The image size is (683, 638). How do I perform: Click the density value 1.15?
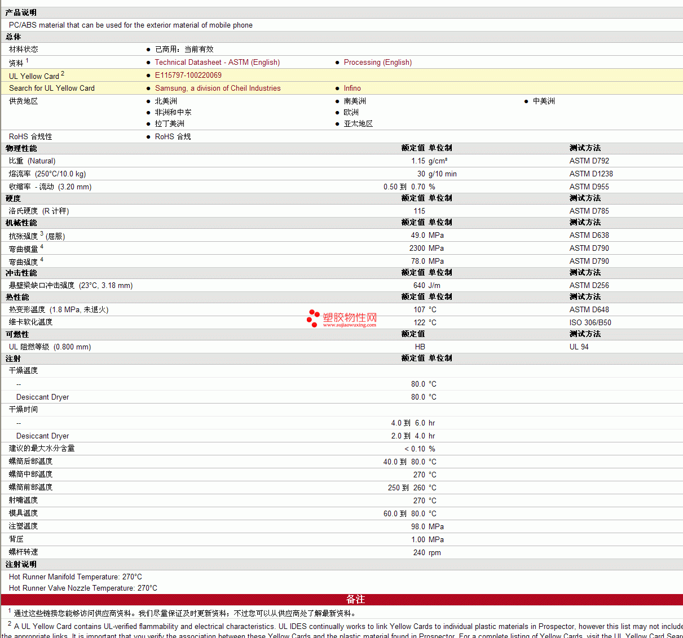tap(418, 161)
